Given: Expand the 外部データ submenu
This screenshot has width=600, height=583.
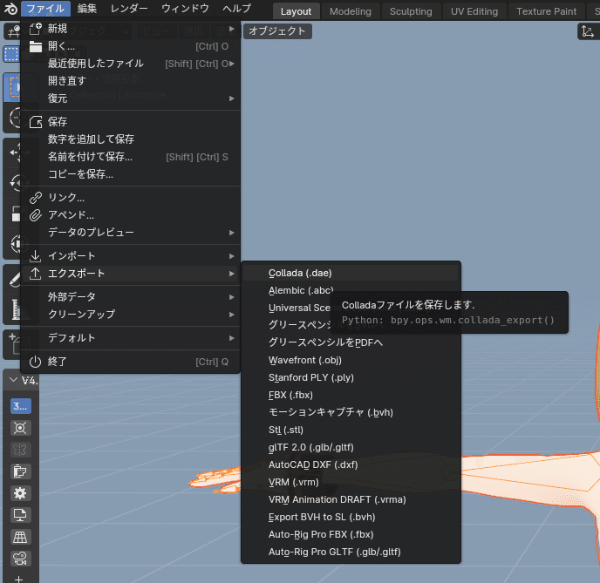Looking at the screenshot, I should click(131, 296).
